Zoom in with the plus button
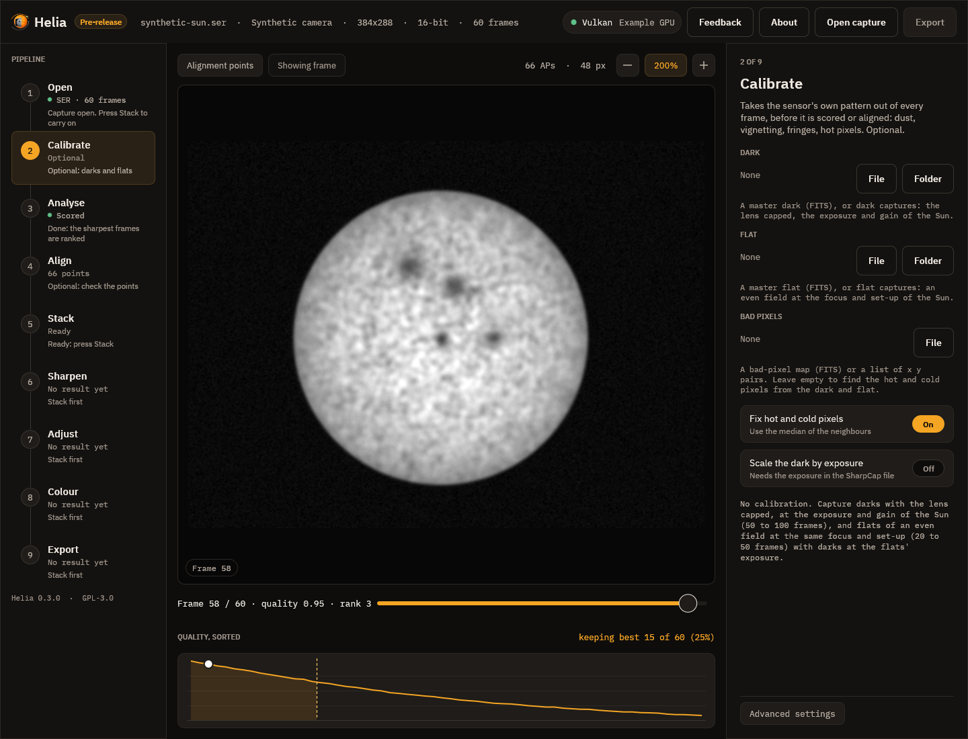The height and width of the screenshot is (739, 968). 703,65
